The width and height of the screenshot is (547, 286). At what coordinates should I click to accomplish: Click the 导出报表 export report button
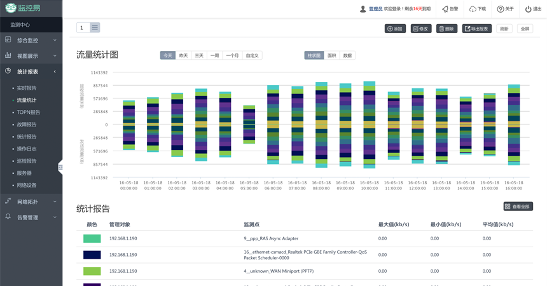(x=476, y=29)
